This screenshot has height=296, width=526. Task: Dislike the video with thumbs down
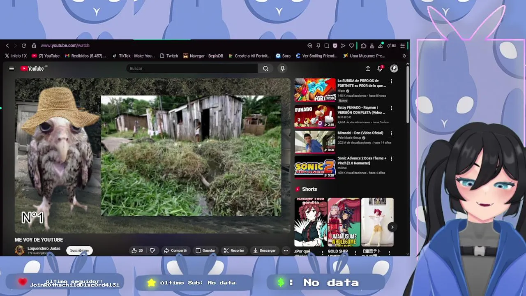(152, 250)
